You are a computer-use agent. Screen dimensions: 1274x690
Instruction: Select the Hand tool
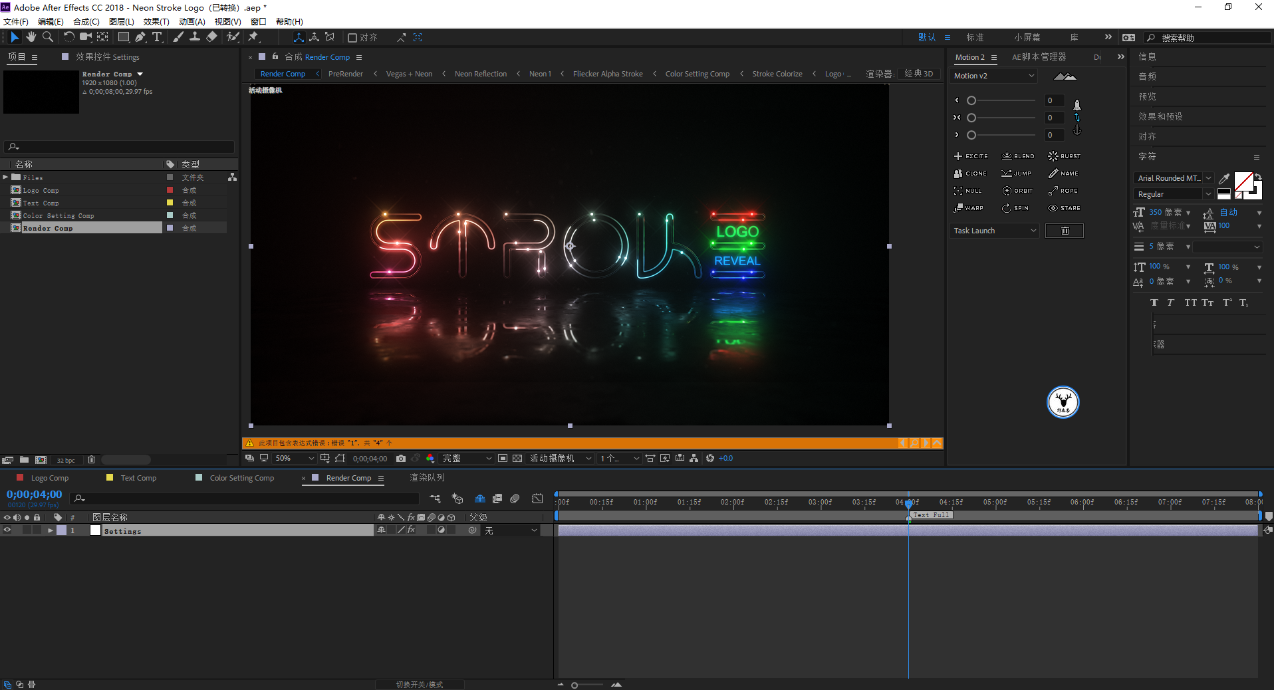(31, 37)
